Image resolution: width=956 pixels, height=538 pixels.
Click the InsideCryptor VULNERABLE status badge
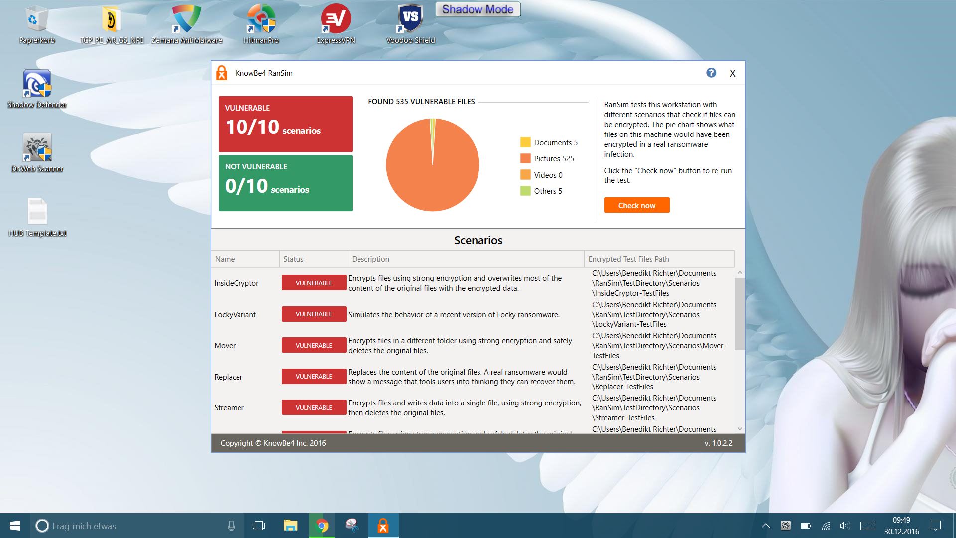click(x=314, y=283)
